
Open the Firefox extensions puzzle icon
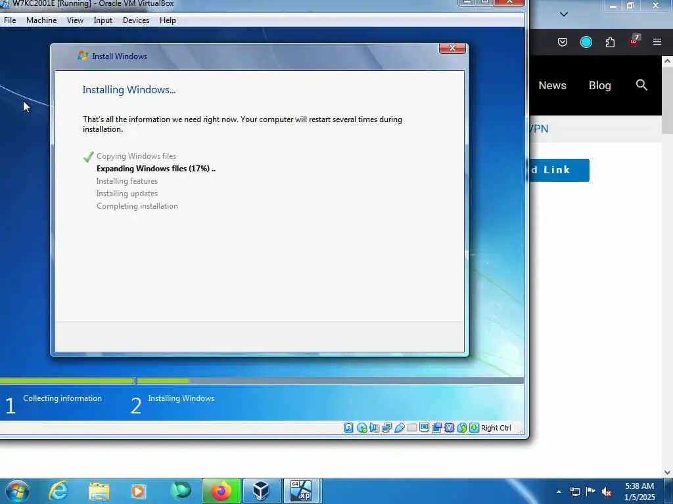click(610, 42)
